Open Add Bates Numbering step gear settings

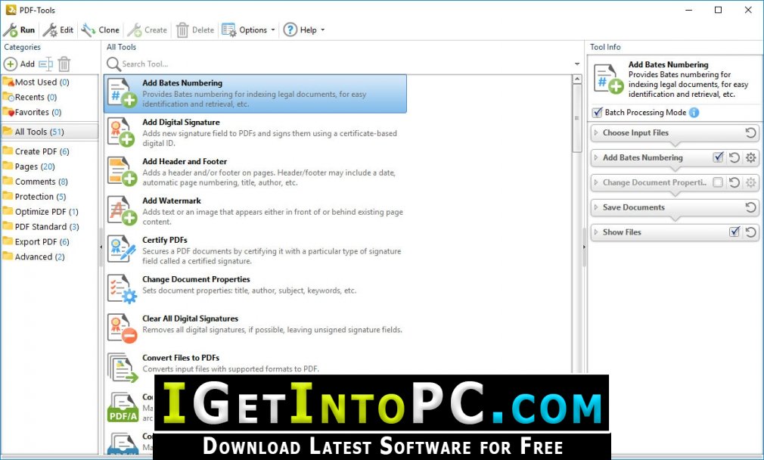[751, 157]
